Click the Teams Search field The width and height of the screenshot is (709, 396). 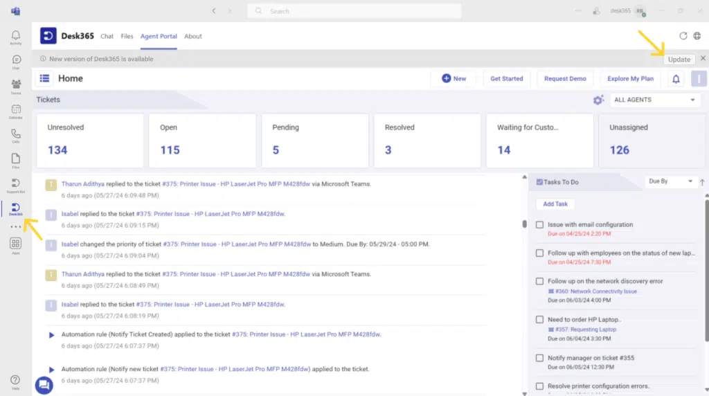coord(354,11)
